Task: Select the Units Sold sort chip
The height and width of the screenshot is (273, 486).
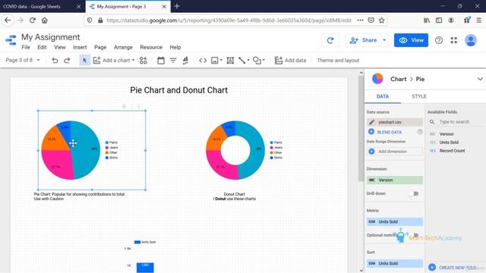Action: [395, 263]
